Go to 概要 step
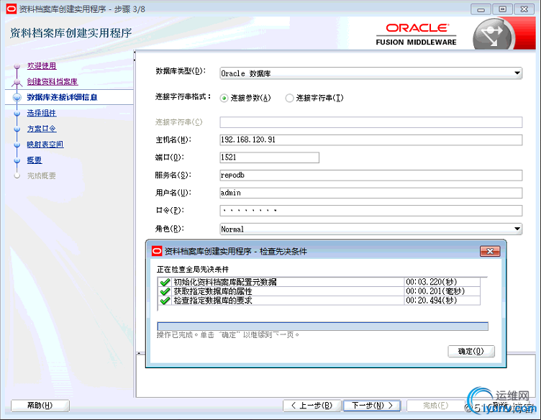541x420 pixels. point(35,160)
